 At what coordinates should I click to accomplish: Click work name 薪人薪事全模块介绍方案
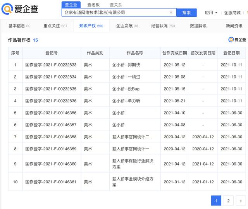(x=133, y=182)
